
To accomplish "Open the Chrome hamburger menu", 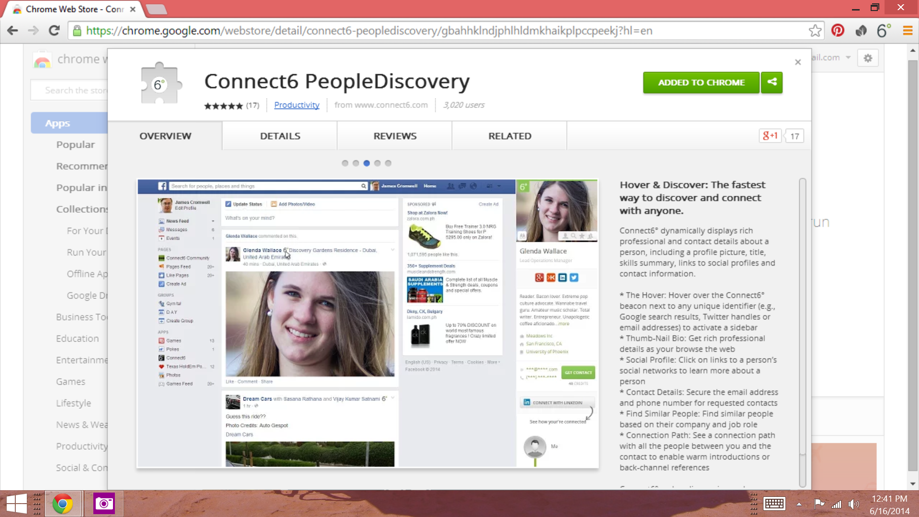I will (908, 31).
